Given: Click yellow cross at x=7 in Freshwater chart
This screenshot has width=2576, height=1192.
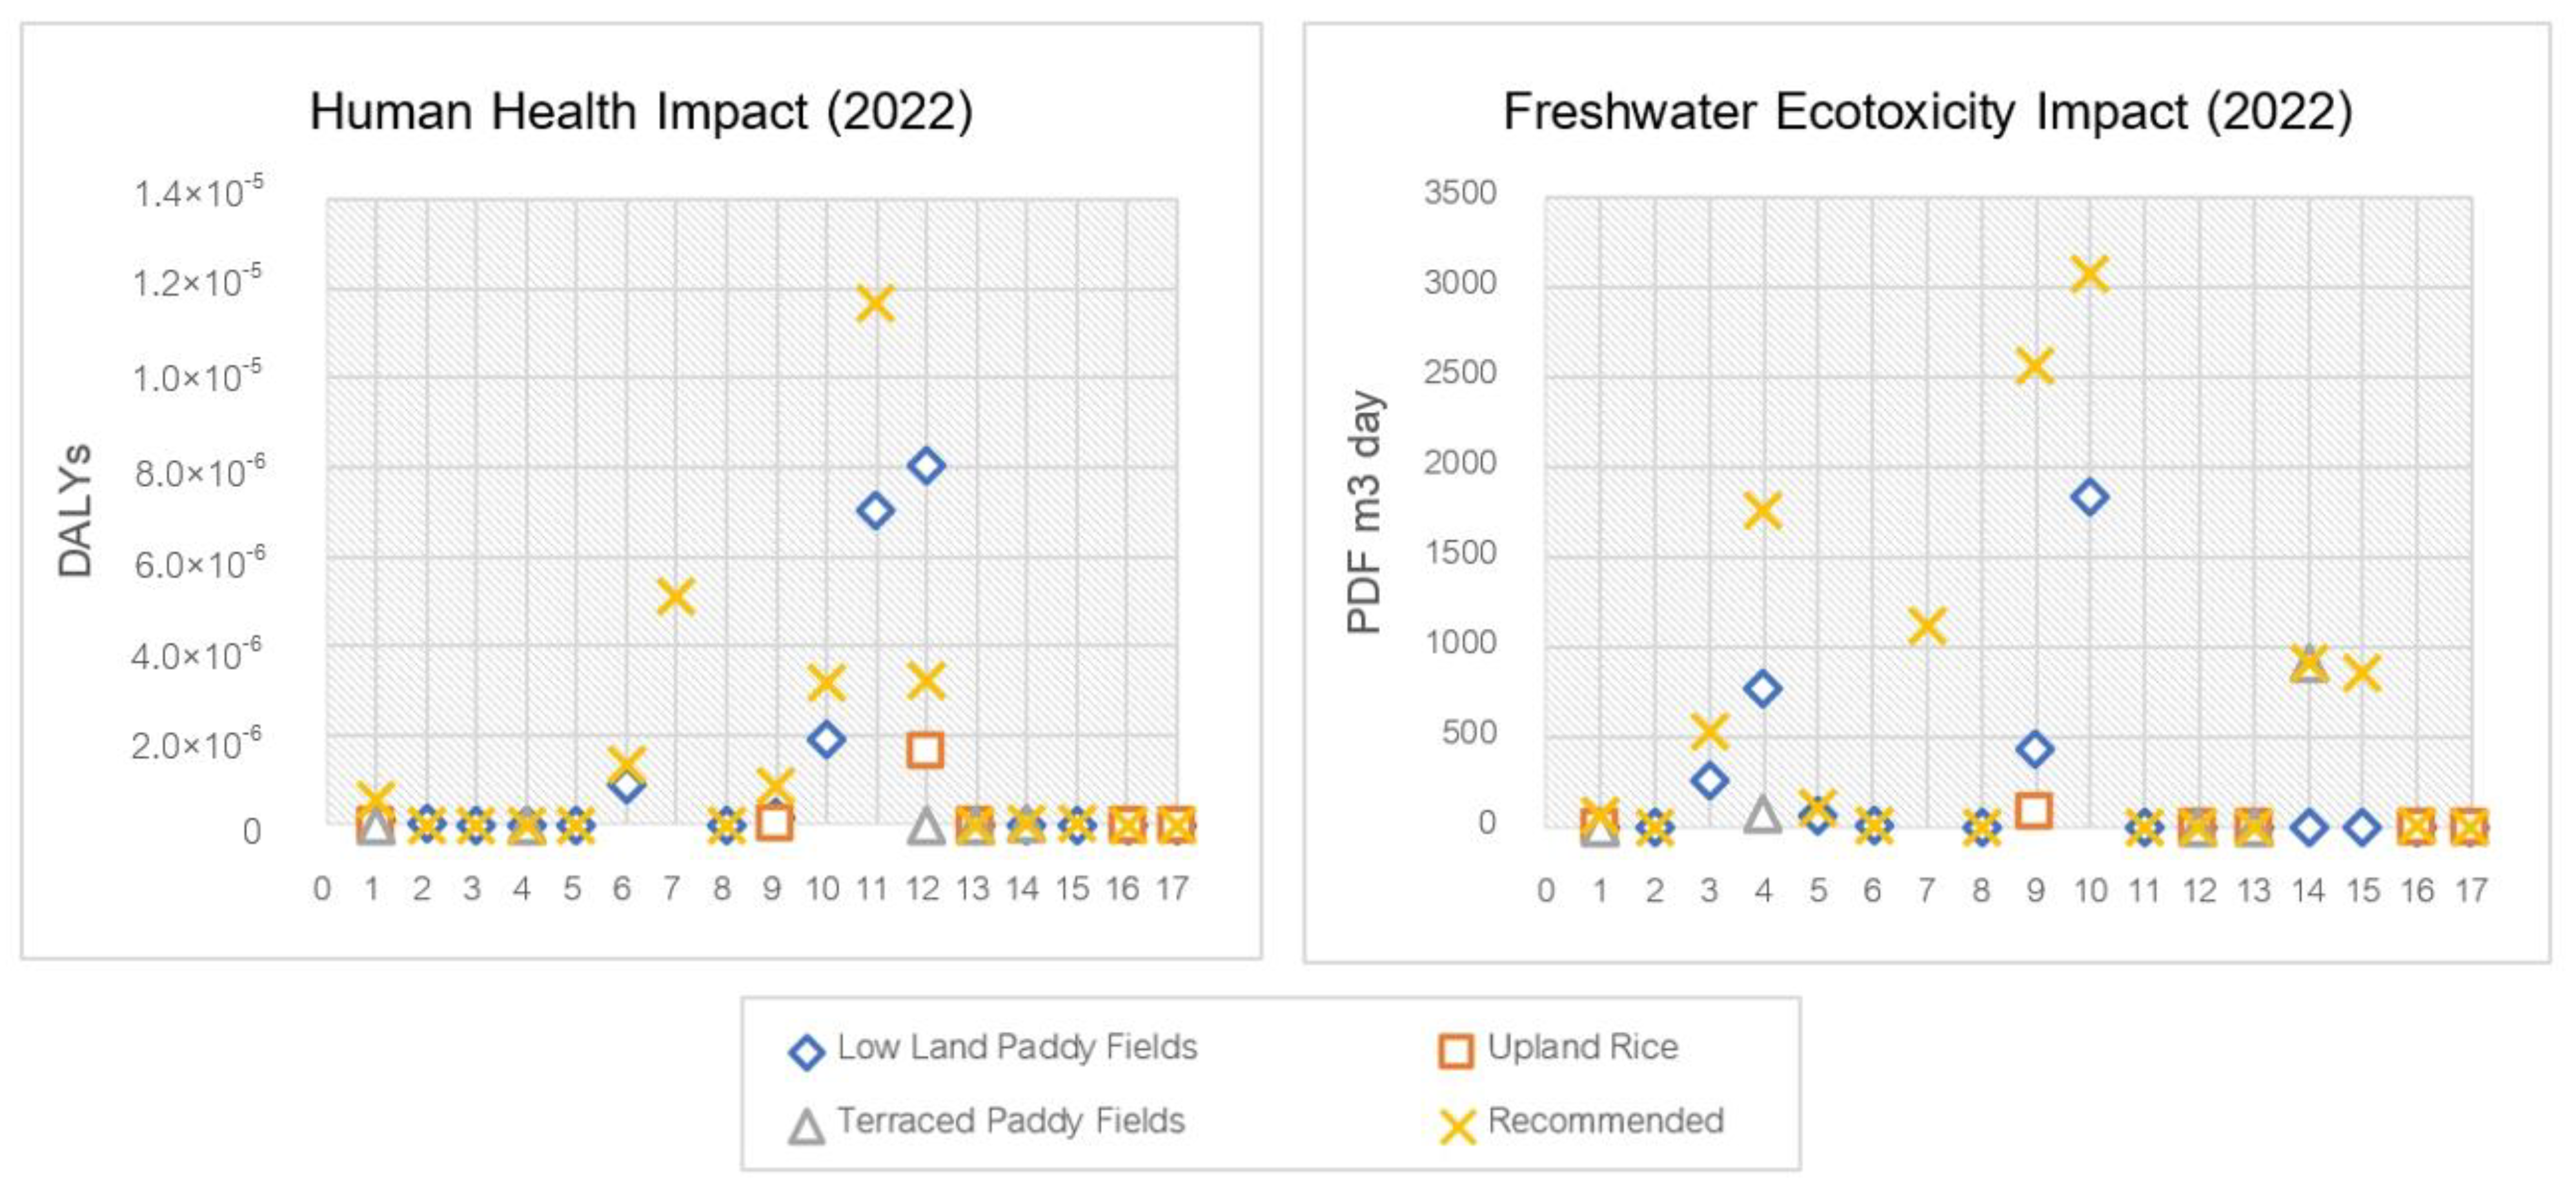Looking at the screenshot, I should tap(1926, 626).
